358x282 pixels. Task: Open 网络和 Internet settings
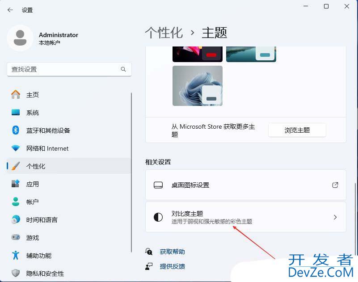click(68, 148)
